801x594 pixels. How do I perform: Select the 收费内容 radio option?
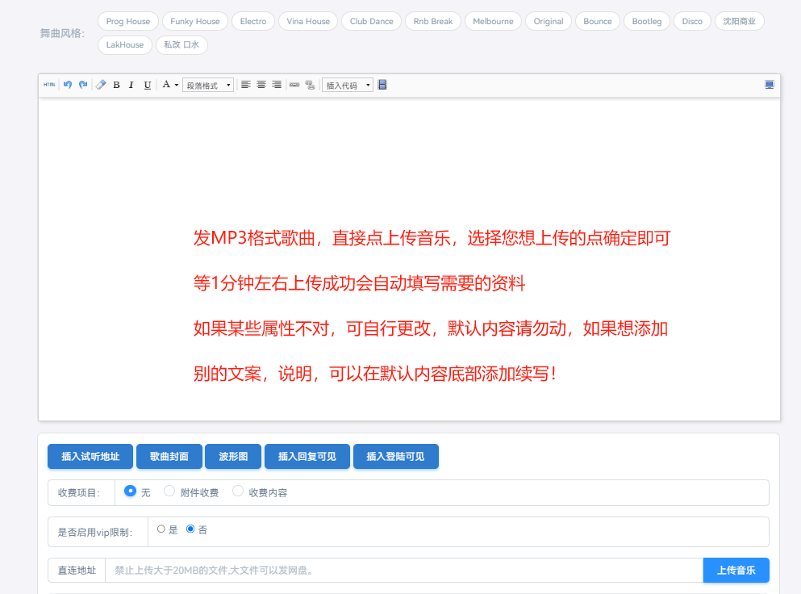[238, 491]
